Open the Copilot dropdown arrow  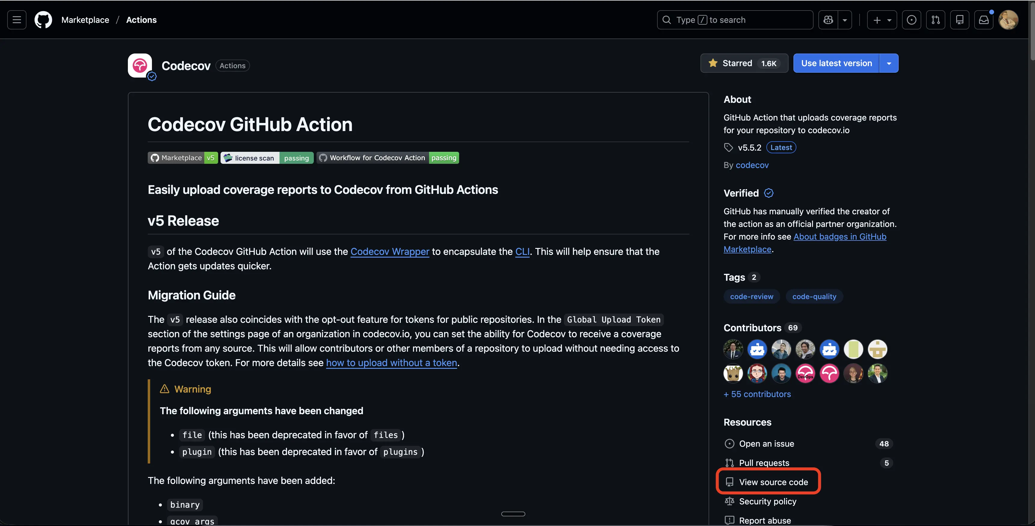click(x=845, y=20)
